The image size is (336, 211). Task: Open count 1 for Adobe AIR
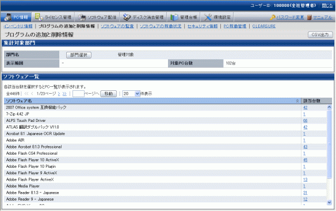pyautogui.click(x=304, y=140)
